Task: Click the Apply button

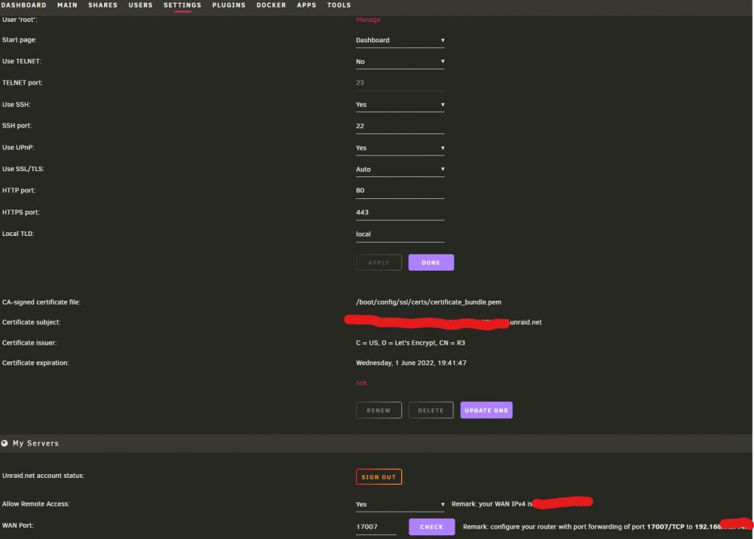Action: tap(379, 262)
